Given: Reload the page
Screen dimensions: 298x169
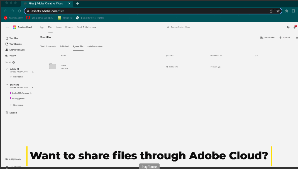Looking at the screenshot, I should (19, 11).
